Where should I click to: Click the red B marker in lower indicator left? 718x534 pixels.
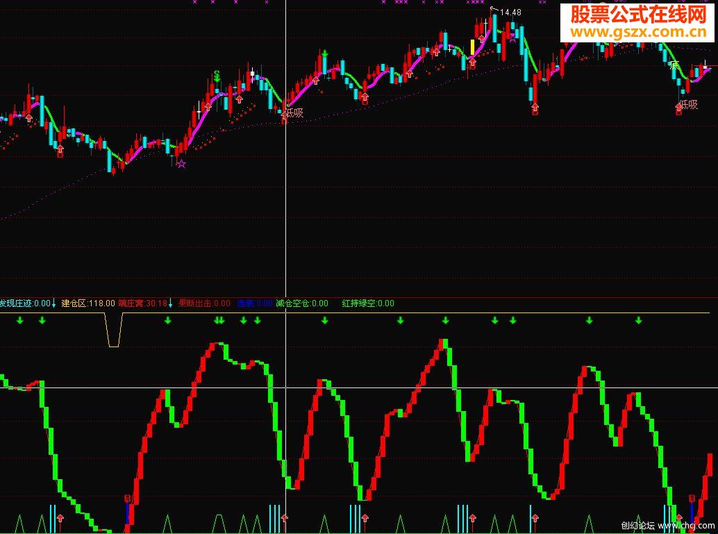pyautogui.click(x=128, y=499)
